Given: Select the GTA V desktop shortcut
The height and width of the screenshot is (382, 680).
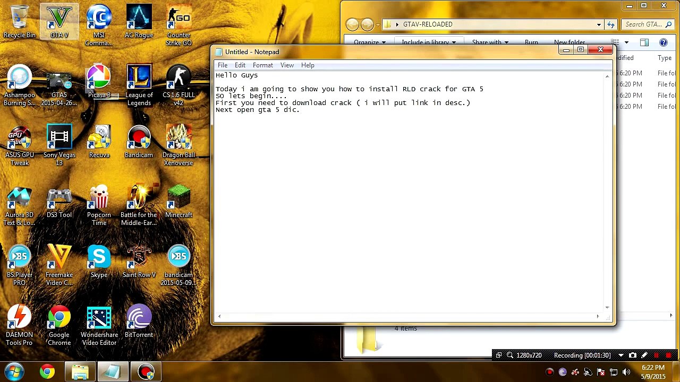Looking at the screenshot, I should coord(59,22).
